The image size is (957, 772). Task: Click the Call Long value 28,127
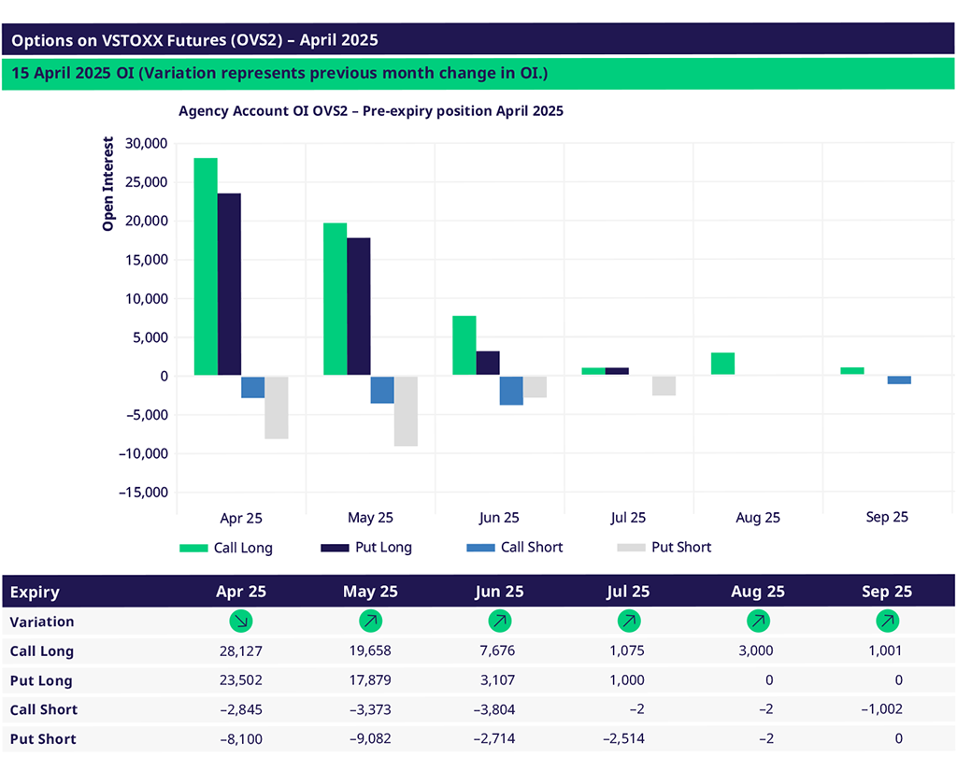click(242, 650)
